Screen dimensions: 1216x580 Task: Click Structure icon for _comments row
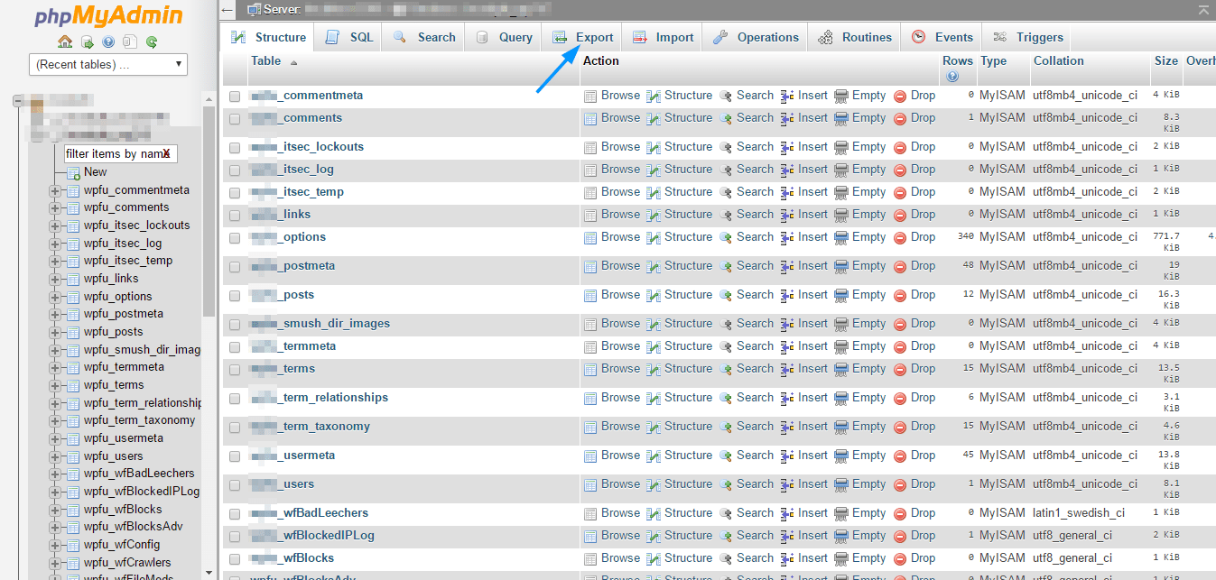click(x=654, y=118)
